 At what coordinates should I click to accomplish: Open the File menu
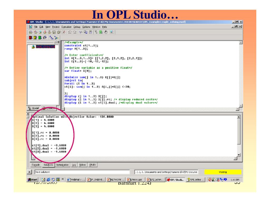coord(36,27)
